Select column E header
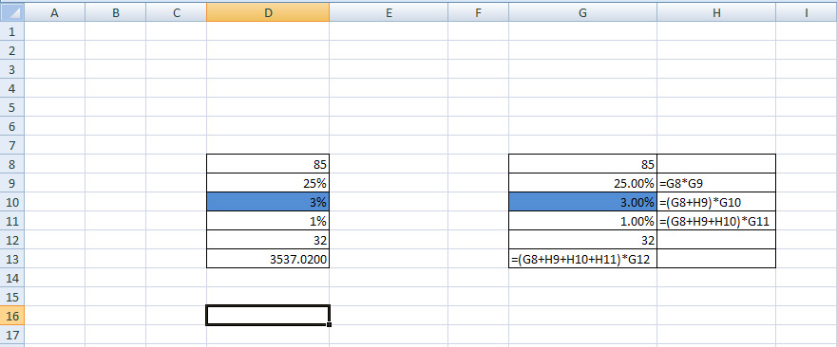 389,13
